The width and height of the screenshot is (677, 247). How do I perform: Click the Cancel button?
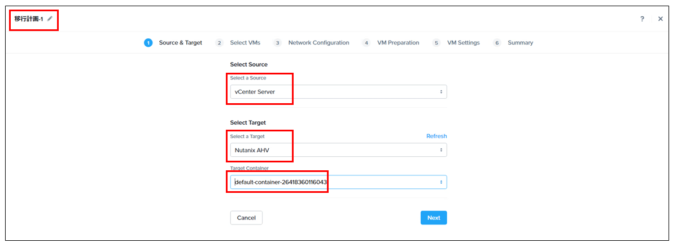click(x=246, y=218)
